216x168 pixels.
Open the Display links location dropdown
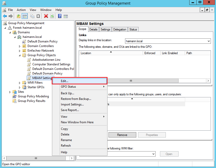pos(209,41)
